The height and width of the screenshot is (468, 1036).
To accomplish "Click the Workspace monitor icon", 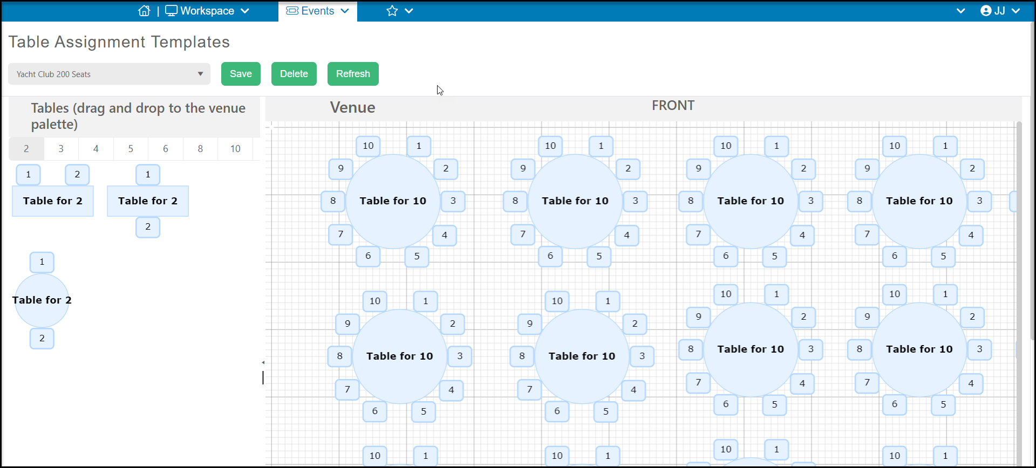I will coord(171,11).
